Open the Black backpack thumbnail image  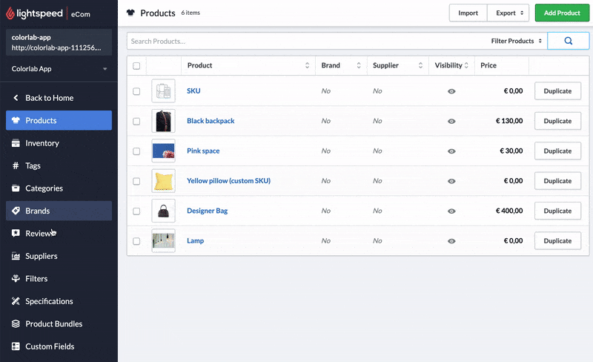[x=163, y=121]
